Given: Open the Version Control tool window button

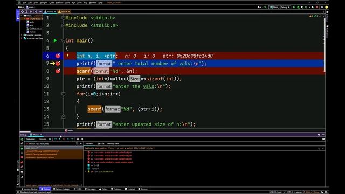Looking at the screenshot, I should 30,189.
